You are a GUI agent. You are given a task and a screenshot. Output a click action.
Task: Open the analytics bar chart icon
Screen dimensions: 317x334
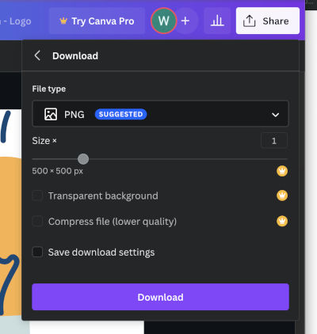[217, 21]
